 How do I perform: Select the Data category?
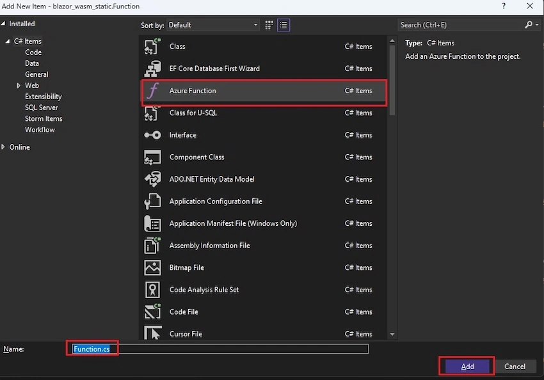pos(32,63)
